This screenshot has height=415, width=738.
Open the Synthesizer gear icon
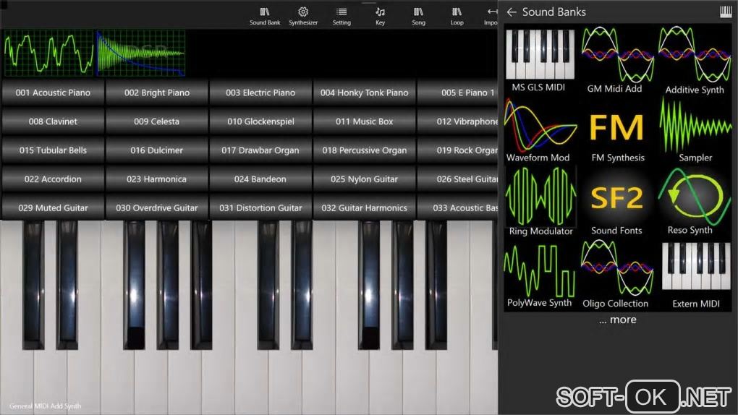[303, 16]
